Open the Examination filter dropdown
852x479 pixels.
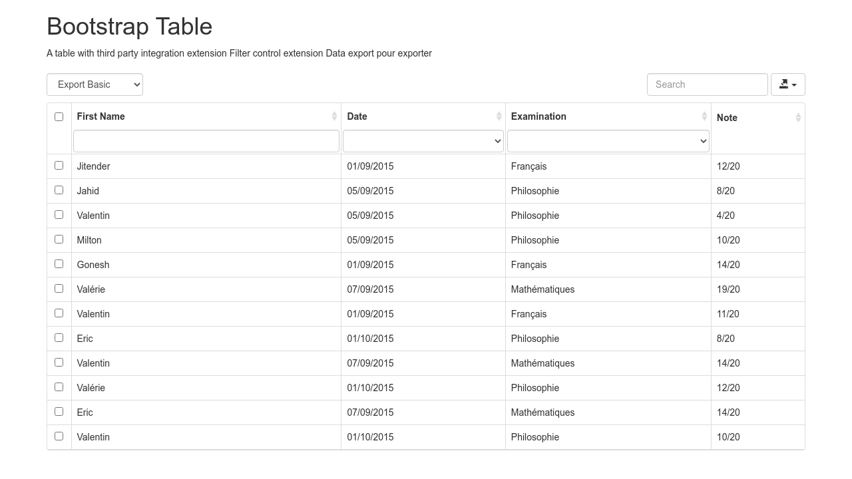tap(608, 141)
